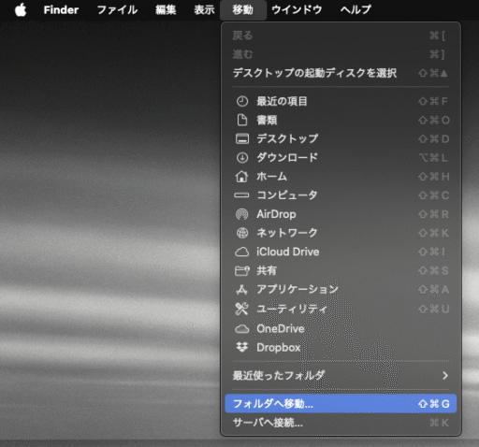This screenshot has height=447, width=479.
Task: Open the ウインドウ menu
Action: pos(297,10)
